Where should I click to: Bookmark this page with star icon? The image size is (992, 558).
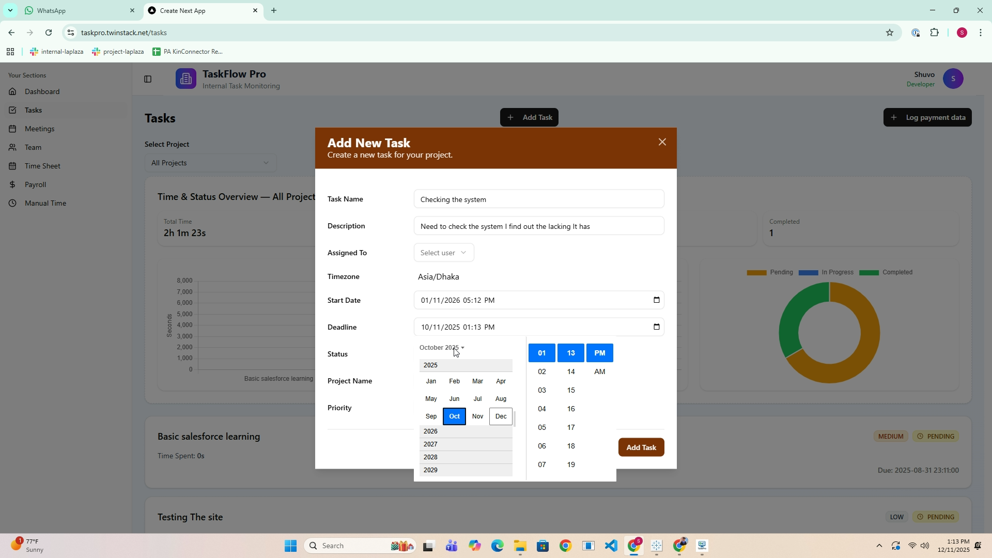[x=889, y=33]
